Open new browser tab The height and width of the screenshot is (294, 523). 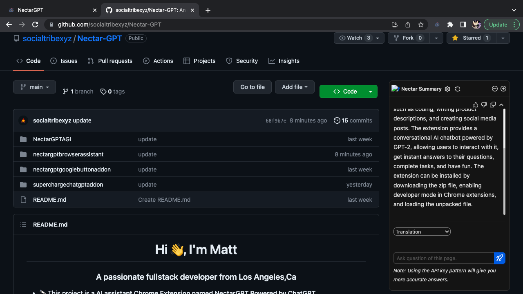click(208, 10)
